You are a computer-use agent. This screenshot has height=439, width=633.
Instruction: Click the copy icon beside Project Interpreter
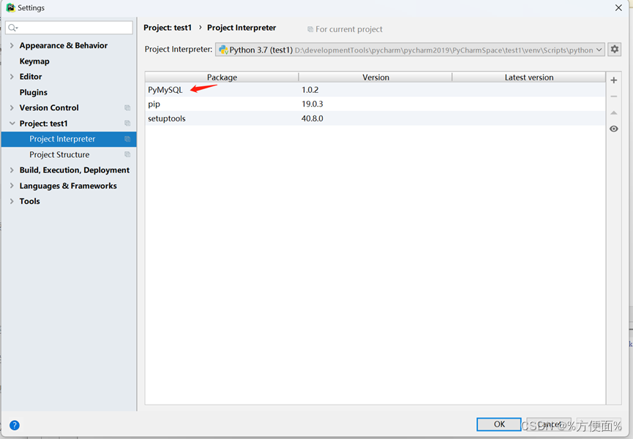click(x=127, y=139)
